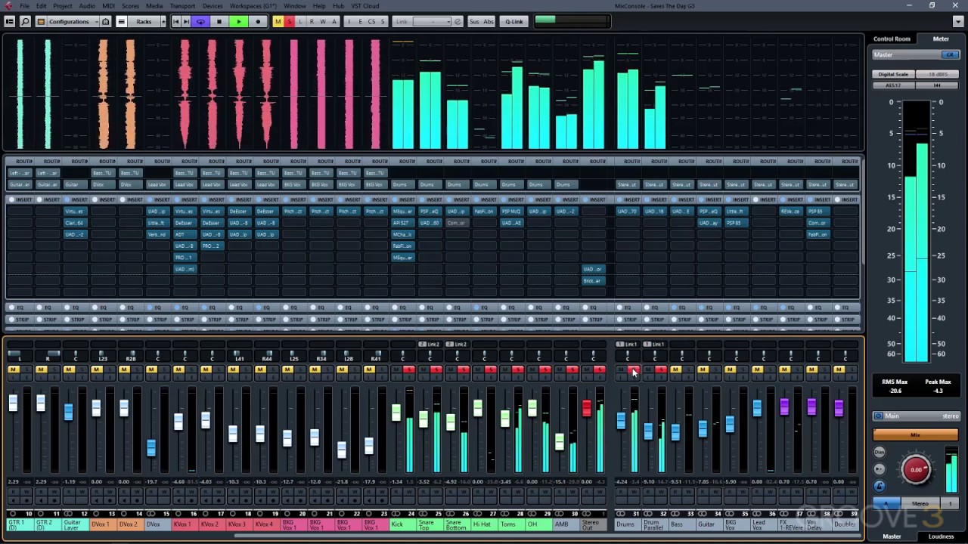Image resolution: width=968 pixels, height=544 pixels.
Task: Open the Main stereo output selector
Action: 916,416
